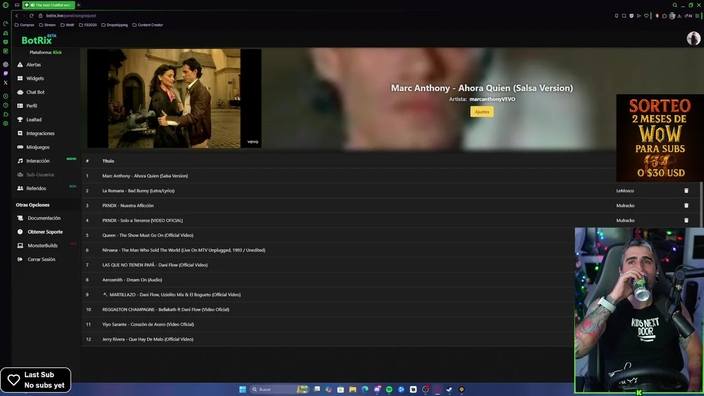Image resolution: width=704 pixels, height=396 pixels.
Task: Click the Título column header
Action: [x=108, y=161]
